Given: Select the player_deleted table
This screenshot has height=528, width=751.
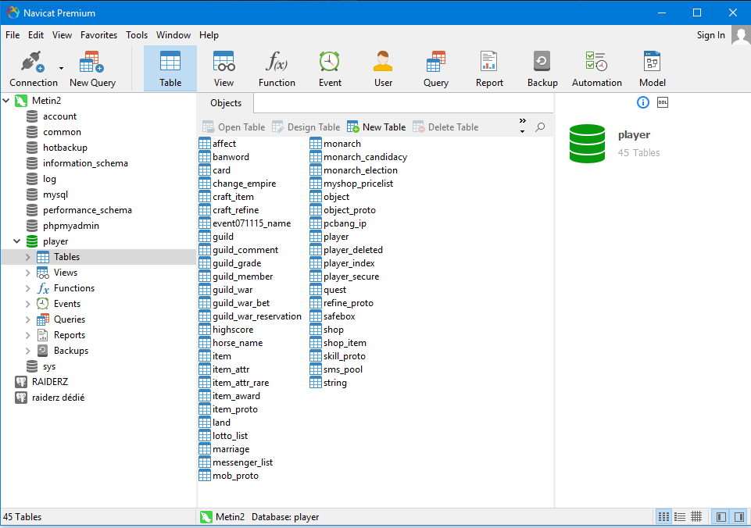Looking at the screenshot, I should coord(353,250).
